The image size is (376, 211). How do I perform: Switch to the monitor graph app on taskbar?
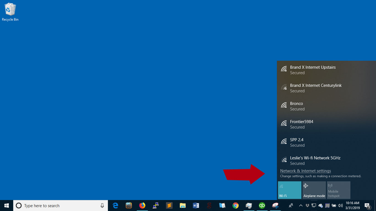coord(249,206)
